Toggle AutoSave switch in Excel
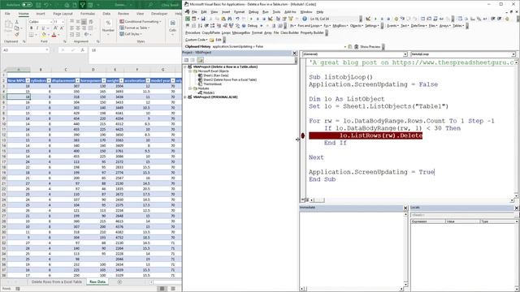Screen dimensions: 520x292 click(x=27, y=5)
